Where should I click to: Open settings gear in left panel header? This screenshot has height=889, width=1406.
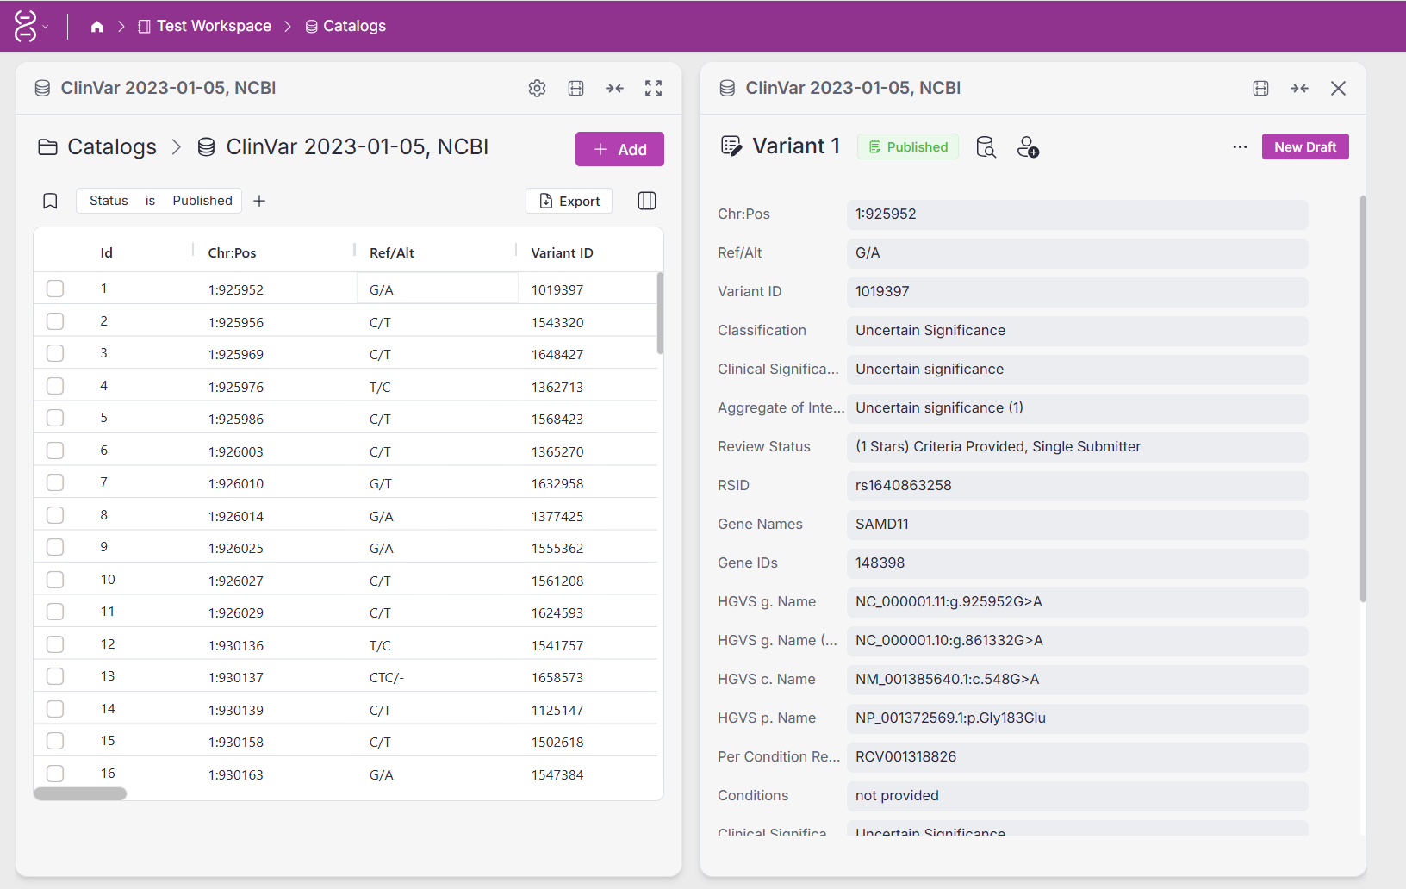pos(538,88)
